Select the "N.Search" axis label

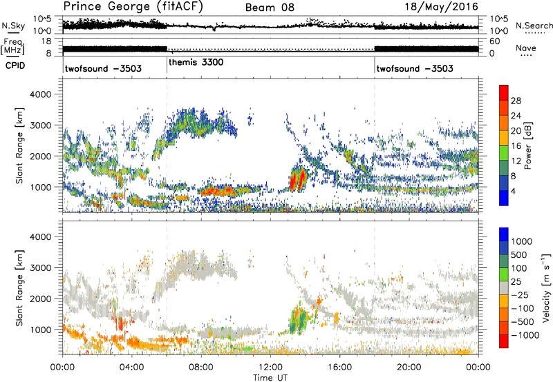click(534, 26)
